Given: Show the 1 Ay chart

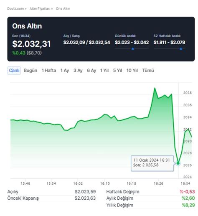Looking at the screenshot, I should pos(65,71).
